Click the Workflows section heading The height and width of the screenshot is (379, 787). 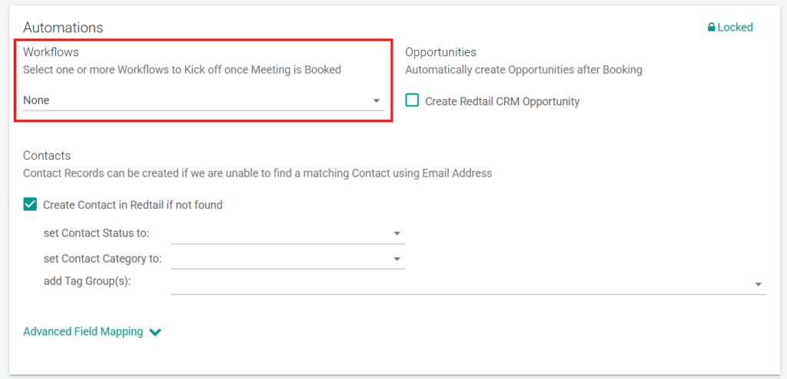(51, 52)
